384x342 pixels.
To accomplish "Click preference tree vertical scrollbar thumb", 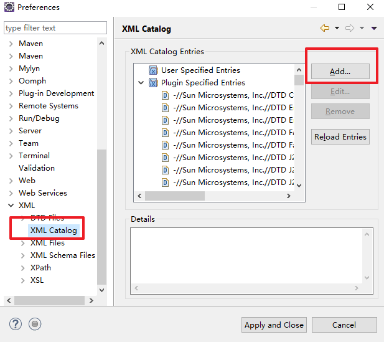I will [x=102, y=217].
